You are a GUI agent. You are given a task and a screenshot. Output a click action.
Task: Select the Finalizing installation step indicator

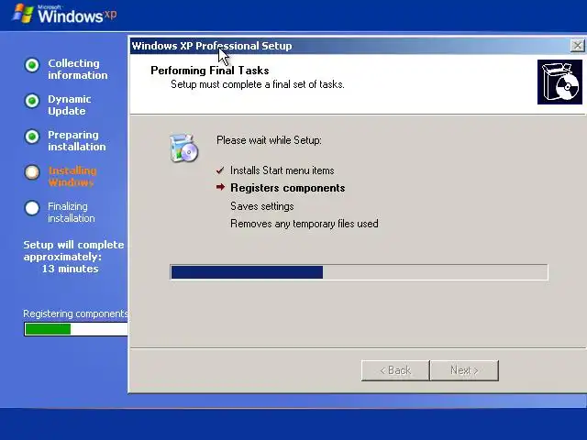tap(32, 208)
